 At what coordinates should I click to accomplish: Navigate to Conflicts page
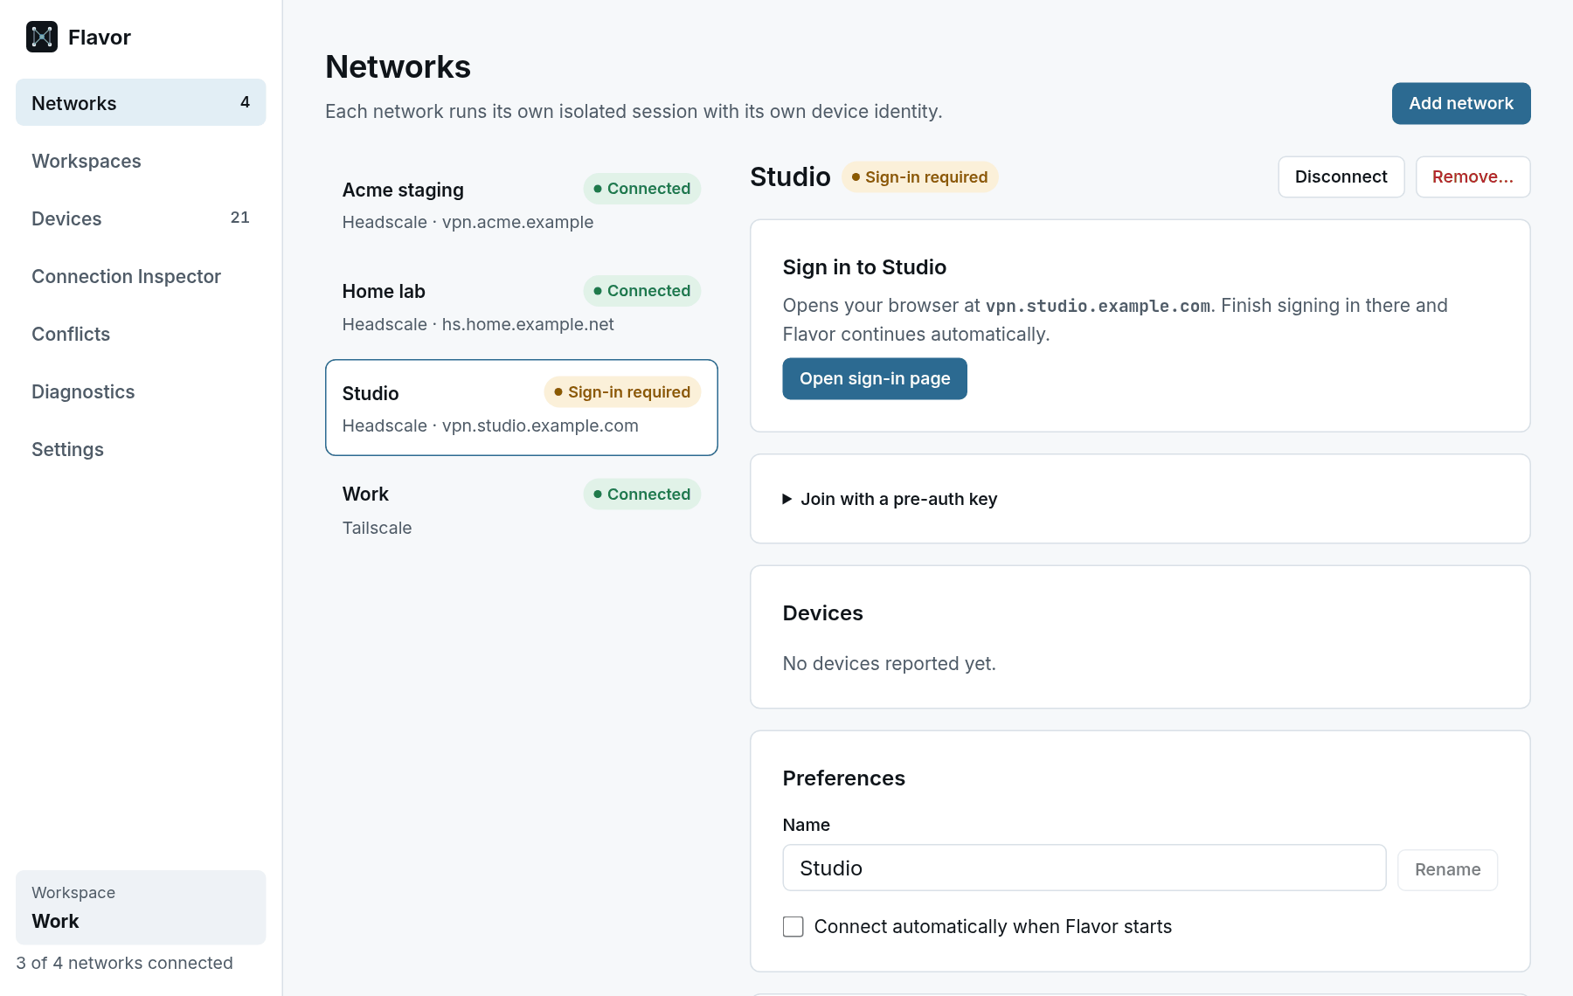pos(141,334)
